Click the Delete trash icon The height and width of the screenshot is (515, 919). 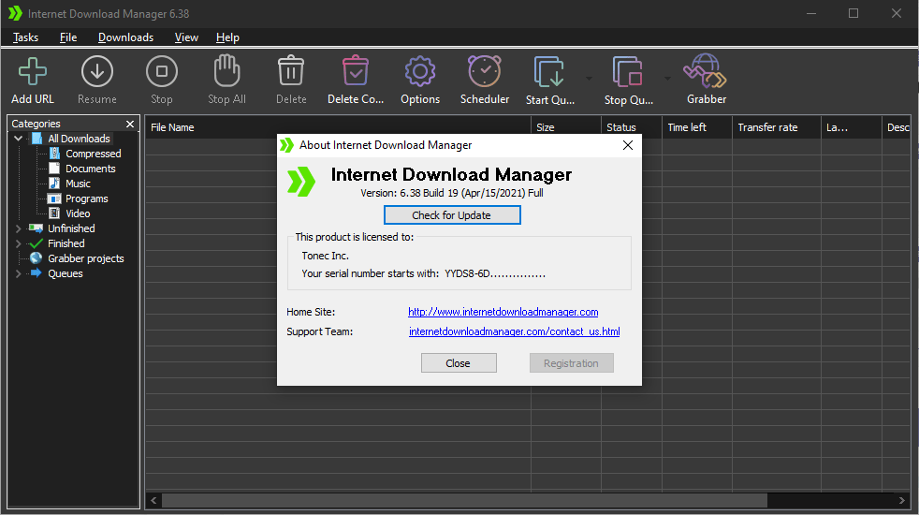[x=291, y=71]
